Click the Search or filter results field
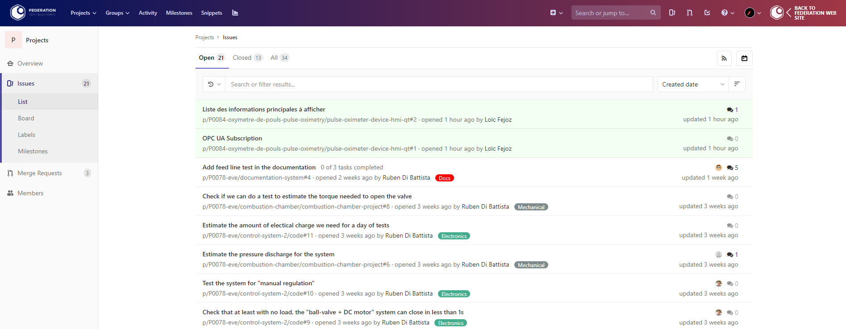 point(438,84)
